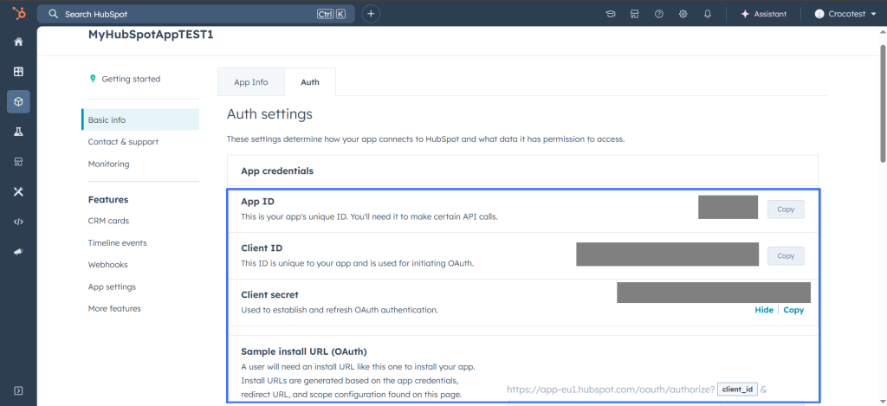Viewport: 887px width, 406px height.
Task: Click the client_id token in install URL
Action: point(738,389)
